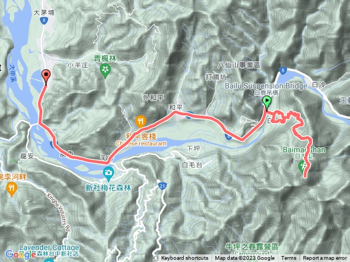Click the route 8 shield near 大茅埔

coord(44,21)
